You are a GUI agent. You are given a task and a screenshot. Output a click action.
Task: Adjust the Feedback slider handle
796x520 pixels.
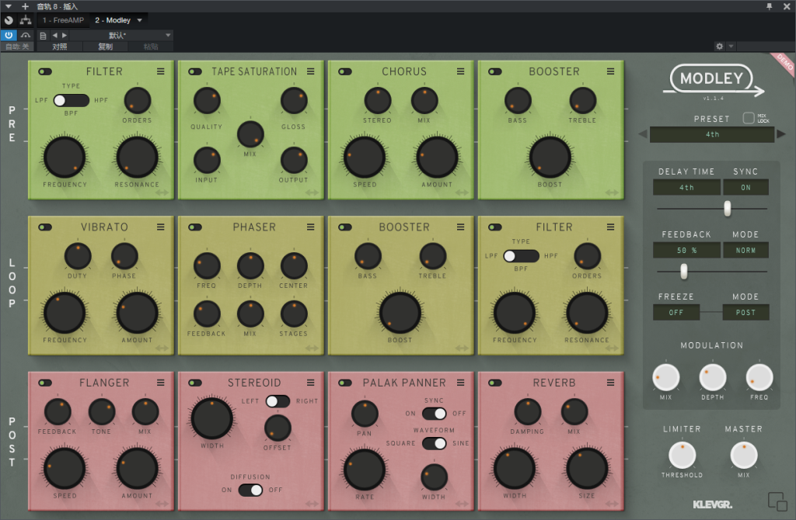[x=684, y=271]
